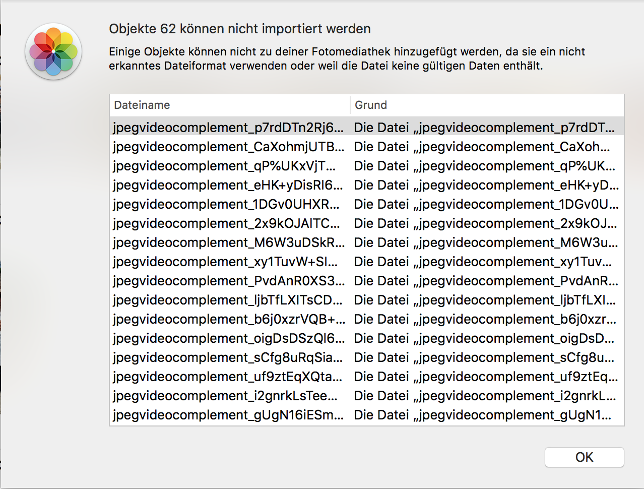Highlight the jpegvideocomplement_PvdAnR0XS3 file

pos(228,281)
